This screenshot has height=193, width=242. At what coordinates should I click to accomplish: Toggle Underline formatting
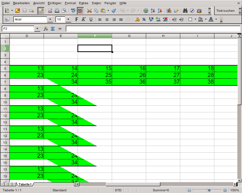(91, 19)
